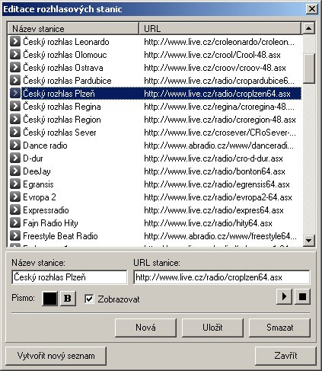Image resolution: width=322 pixels, height=371 pixels.
Task: Select Český rozhlas Pardubice station name
Action: (x=67, y=81)
